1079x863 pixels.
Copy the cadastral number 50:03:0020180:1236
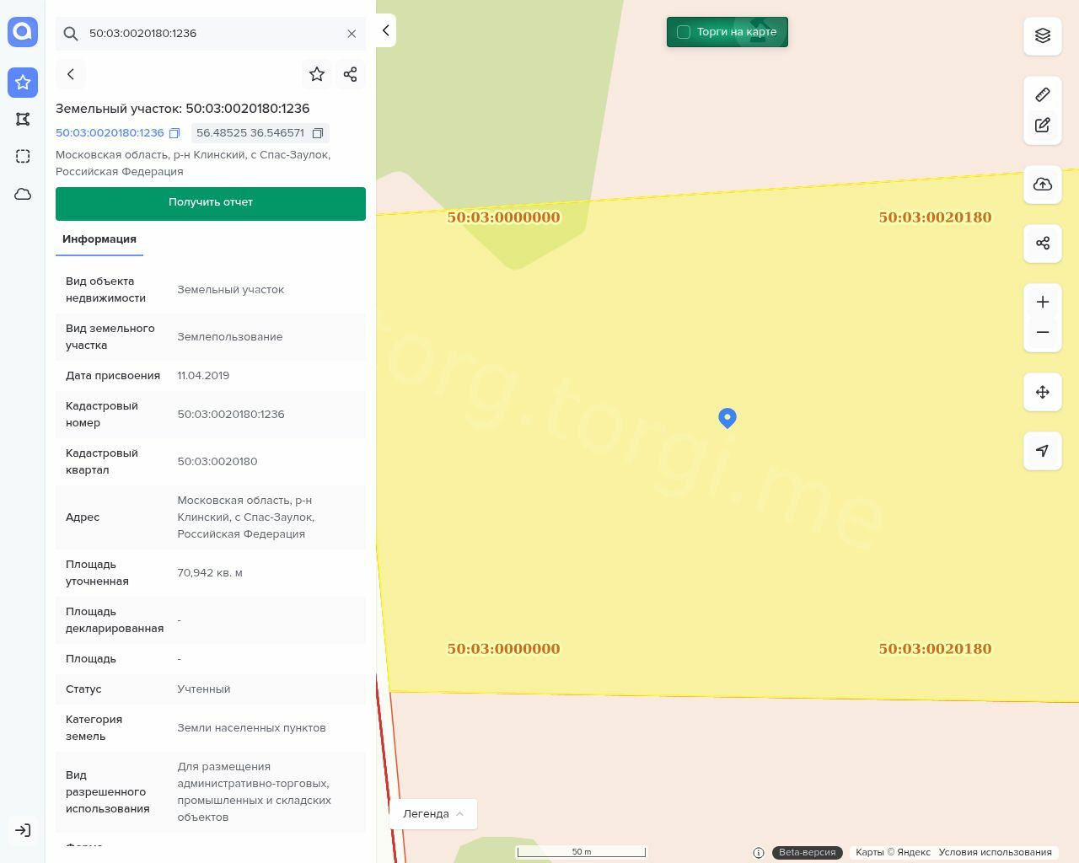[174, 133]
